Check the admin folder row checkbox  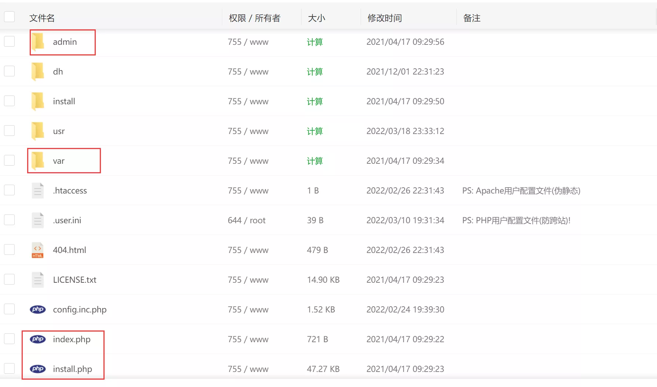[x=9, y=41]
